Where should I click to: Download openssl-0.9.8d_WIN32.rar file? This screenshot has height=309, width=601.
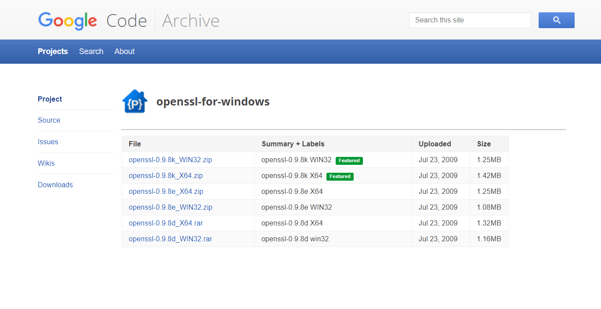170,239
